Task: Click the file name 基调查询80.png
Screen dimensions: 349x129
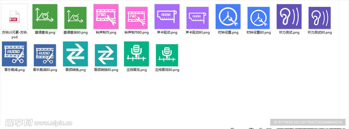Action: coord(75,32)
